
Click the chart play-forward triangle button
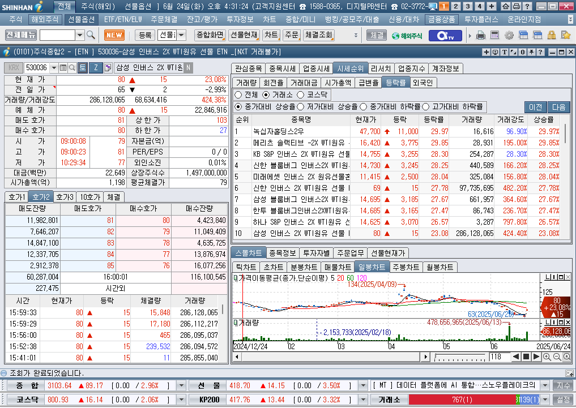[x=536, y=357]
